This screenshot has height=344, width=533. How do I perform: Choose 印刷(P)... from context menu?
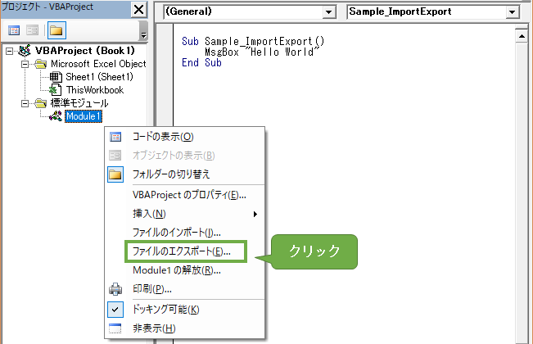(x=185, y=289)
